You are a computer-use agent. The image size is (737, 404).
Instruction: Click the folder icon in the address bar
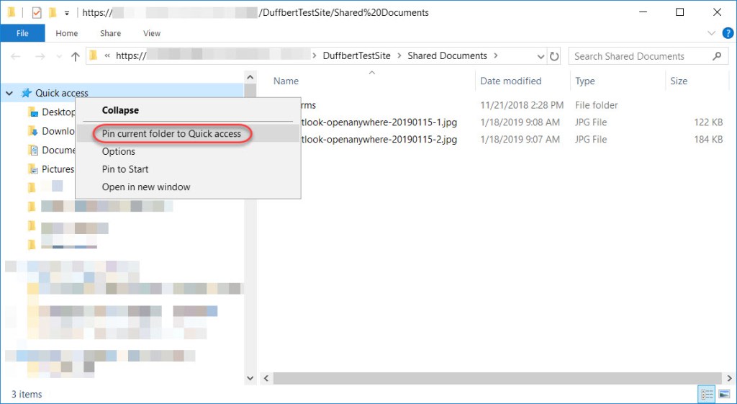pos(94,56)
